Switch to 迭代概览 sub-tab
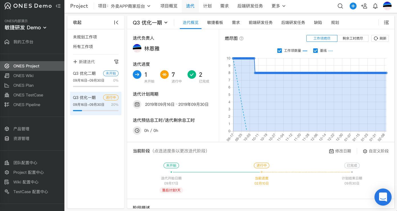This screenshot has width=397, height=211. (191, 22)
